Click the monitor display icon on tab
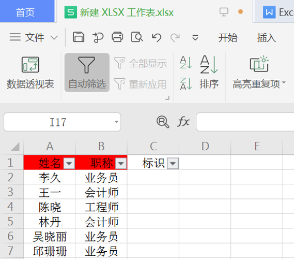This screenshot has height=259, width=294. tap(224, 12)
